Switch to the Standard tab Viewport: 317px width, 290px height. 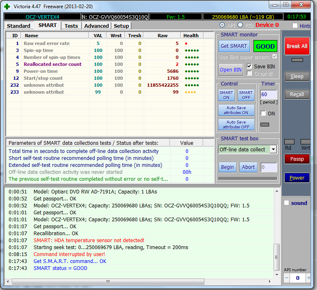18,26
